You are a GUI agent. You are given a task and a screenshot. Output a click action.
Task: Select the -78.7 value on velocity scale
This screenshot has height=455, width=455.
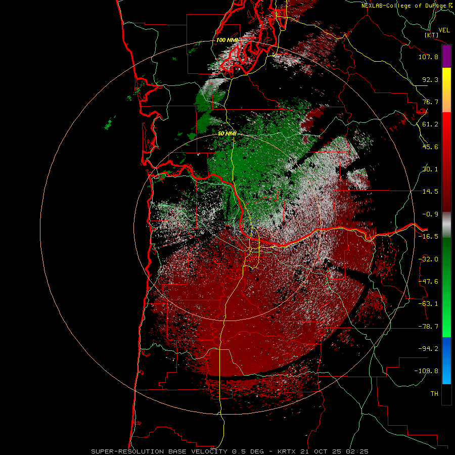click(x=428, y=327)
